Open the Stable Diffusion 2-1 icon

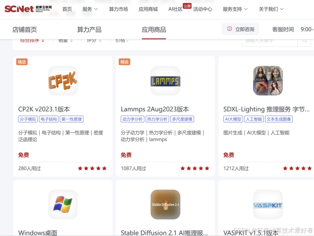pos(165,204)
